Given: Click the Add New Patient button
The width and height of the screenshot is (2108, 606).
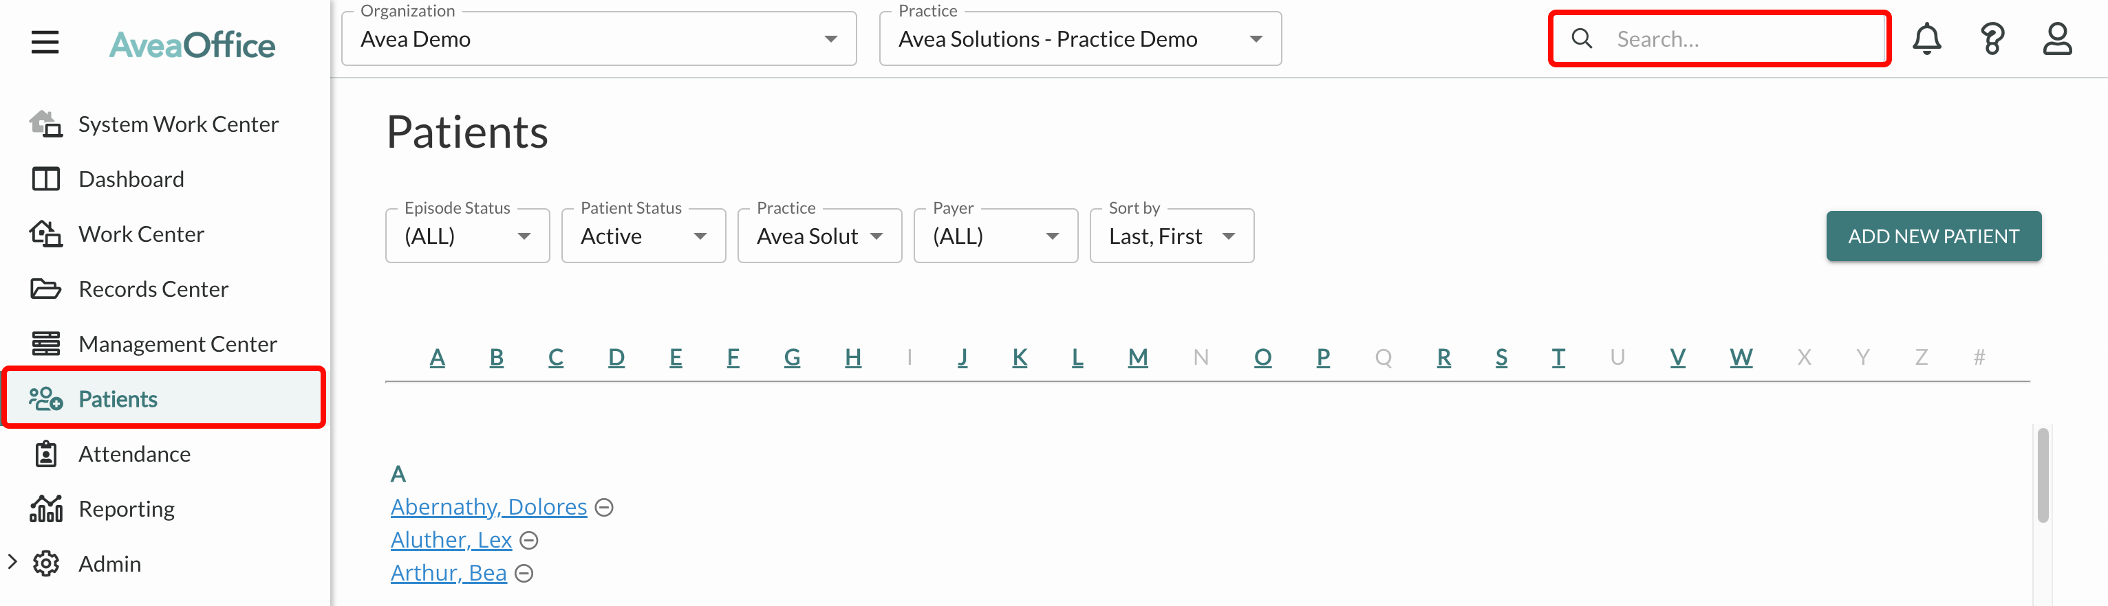Looking at the screenshot, I should click(x=1933, y=236).
